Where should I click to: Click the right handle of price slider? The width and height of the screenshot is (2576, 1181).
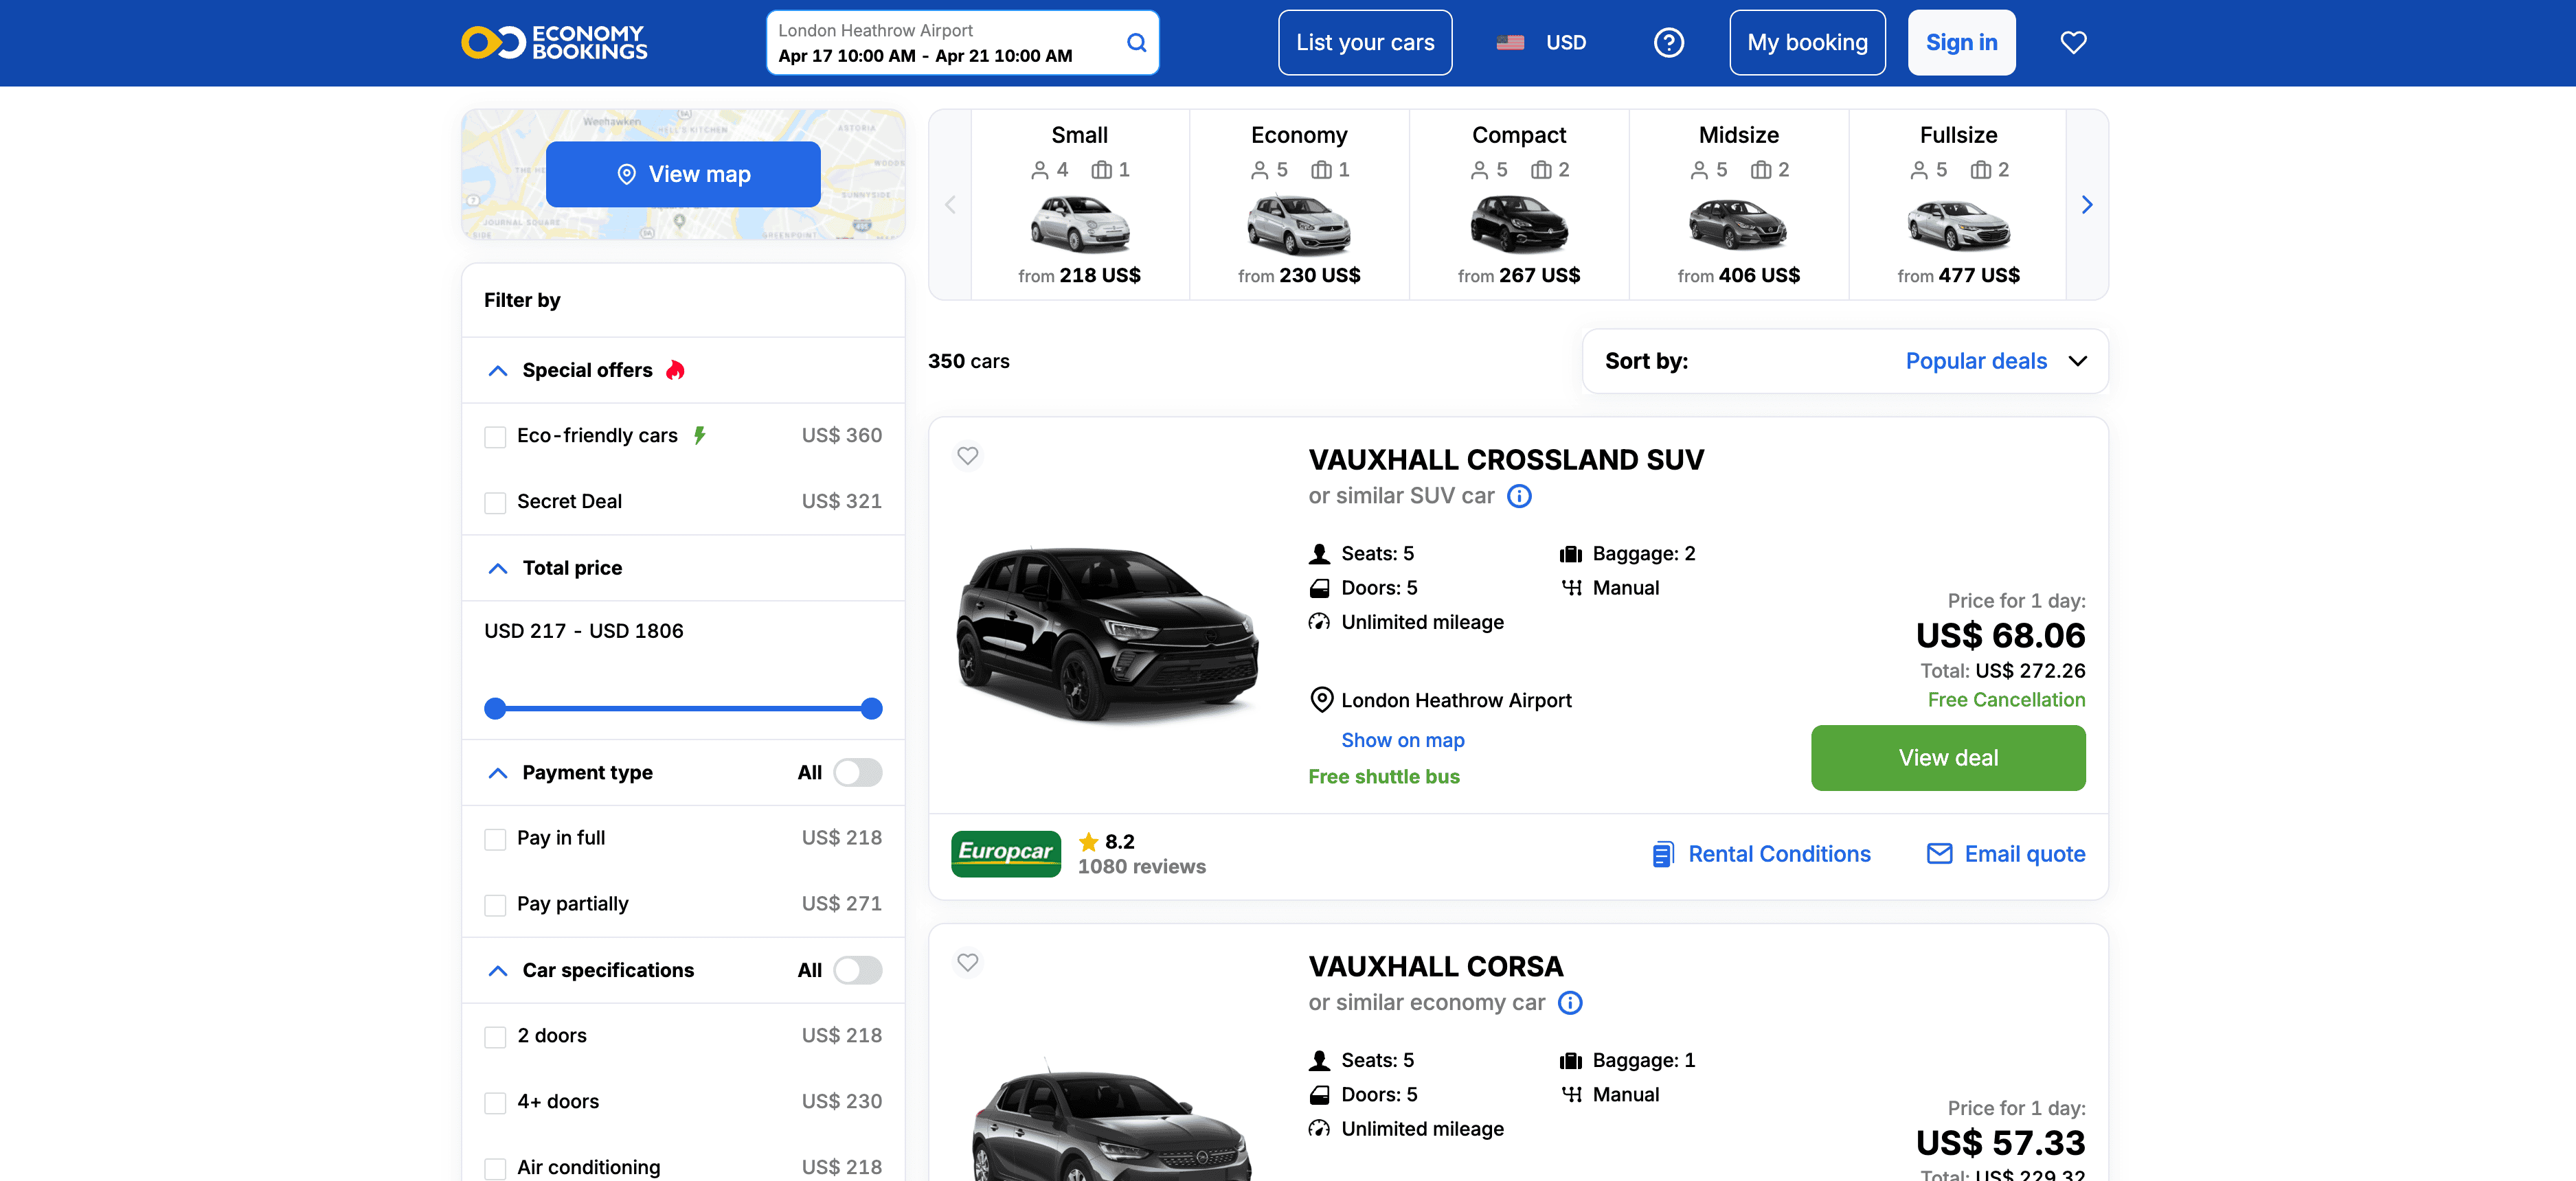point(871,709)
